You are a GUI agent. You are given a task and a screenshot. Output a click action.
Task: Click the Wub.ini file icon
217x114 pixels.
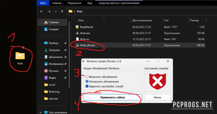(77, 39)
